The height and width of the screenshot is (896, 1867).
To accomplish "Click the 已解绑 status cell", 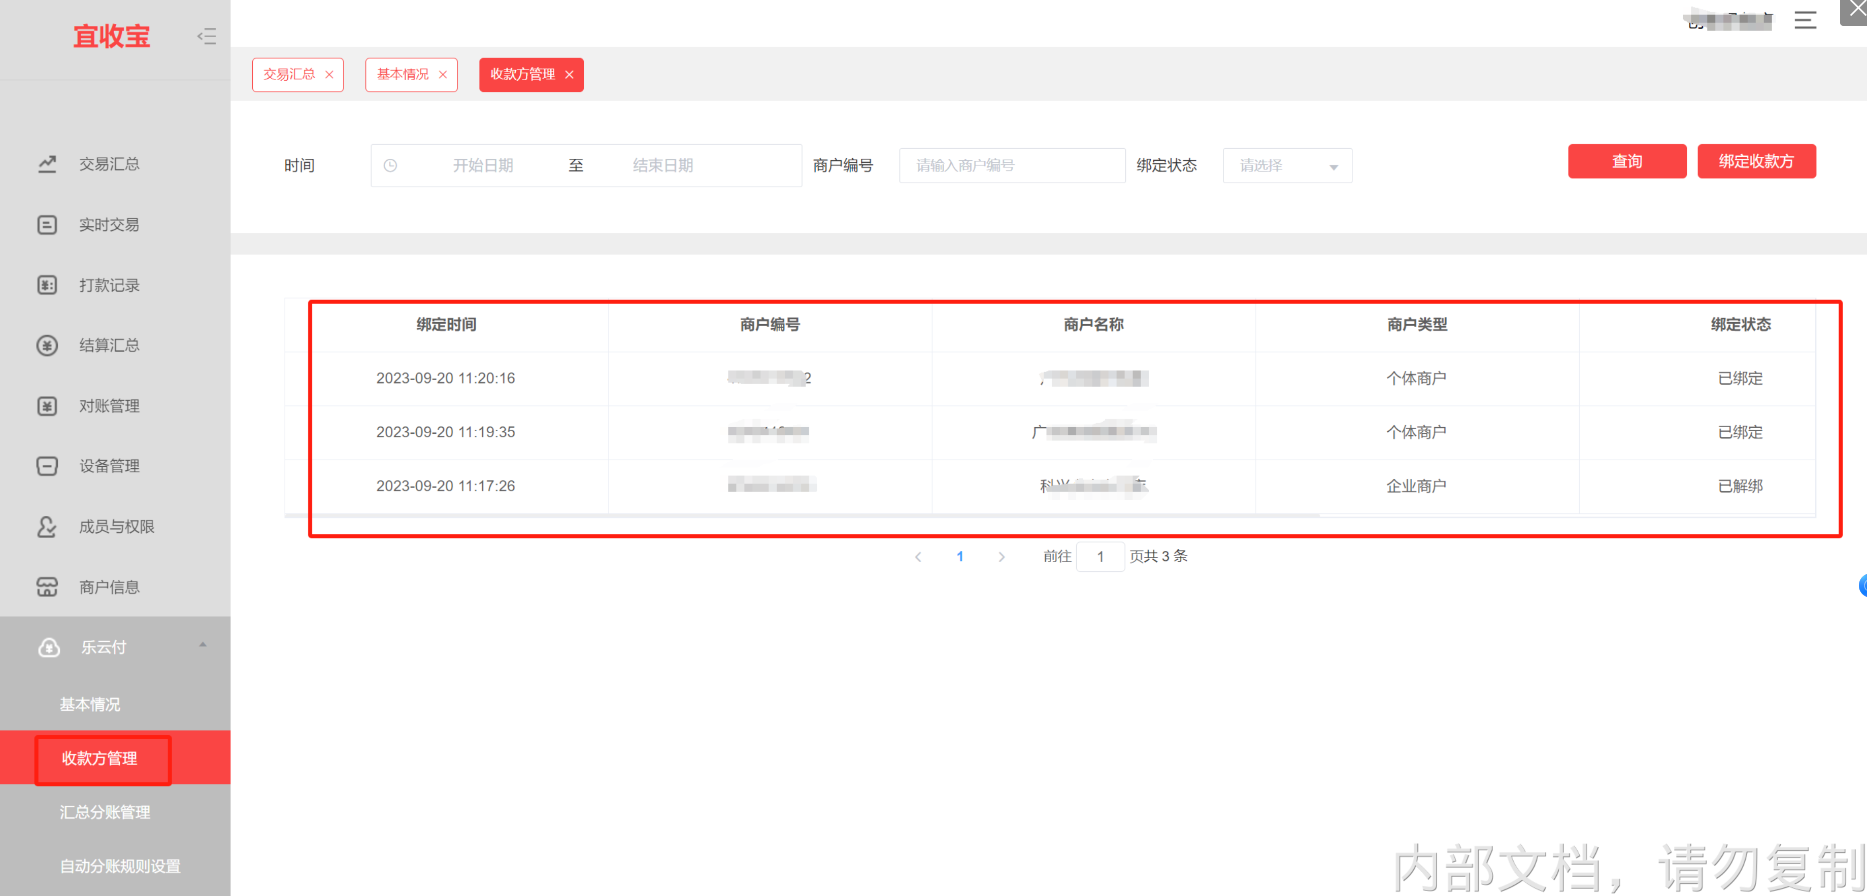I will point(1740,486).
